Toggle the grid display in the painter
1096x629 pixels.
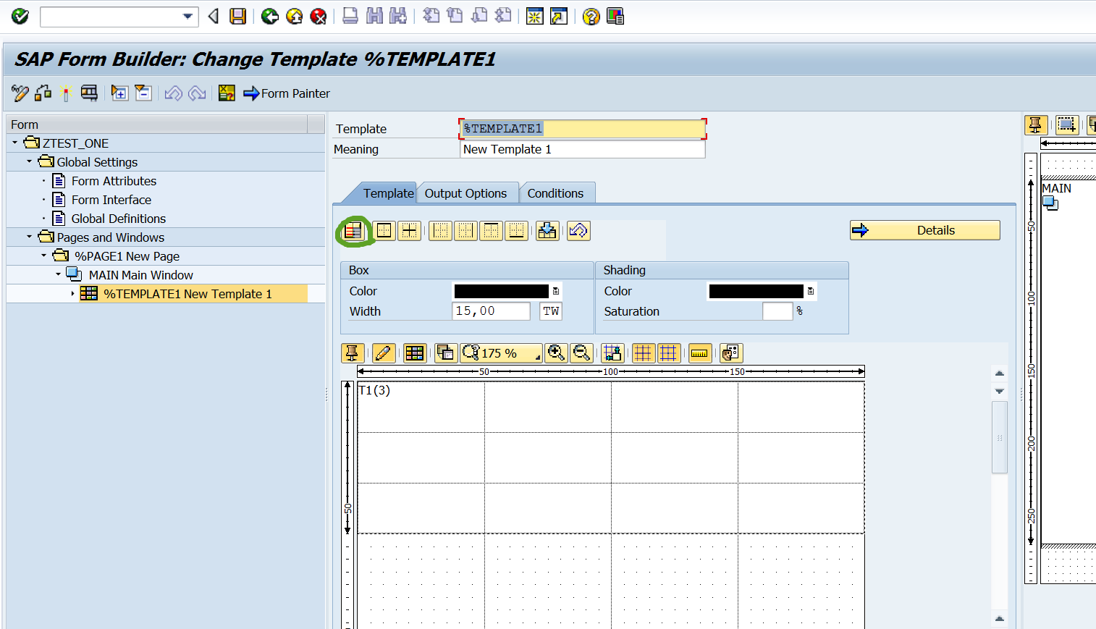point(643,353)
